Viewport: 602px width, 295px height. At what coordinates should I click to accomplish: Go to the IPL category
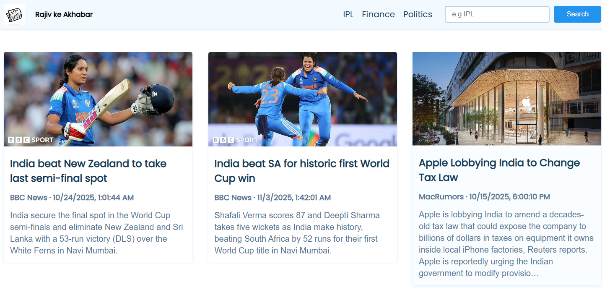348,14
